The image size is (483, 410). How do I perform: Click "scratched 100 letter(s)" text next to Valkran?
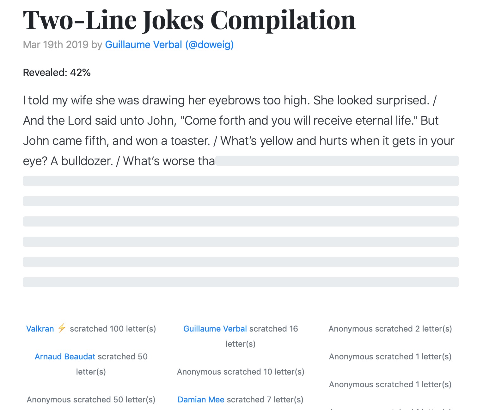coord(113,329)
